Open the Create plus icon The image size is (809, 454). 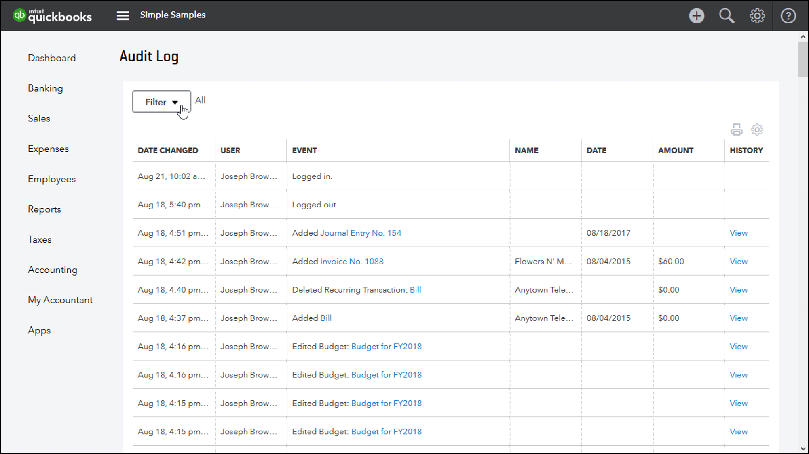coord(696,16)
